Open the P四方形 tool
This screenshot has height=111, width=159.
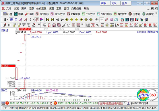pos(42,14)
